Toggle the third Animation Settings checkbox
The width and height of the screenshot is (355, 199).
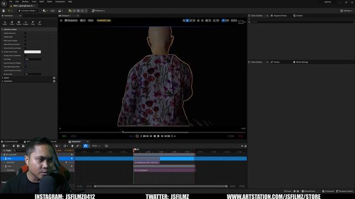[x=26, y=40]
